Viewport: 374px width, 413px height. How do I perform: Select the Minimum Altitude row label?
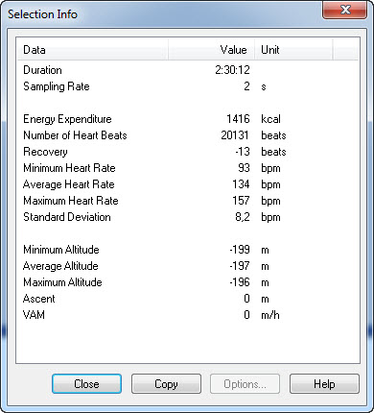click(61, 250)
